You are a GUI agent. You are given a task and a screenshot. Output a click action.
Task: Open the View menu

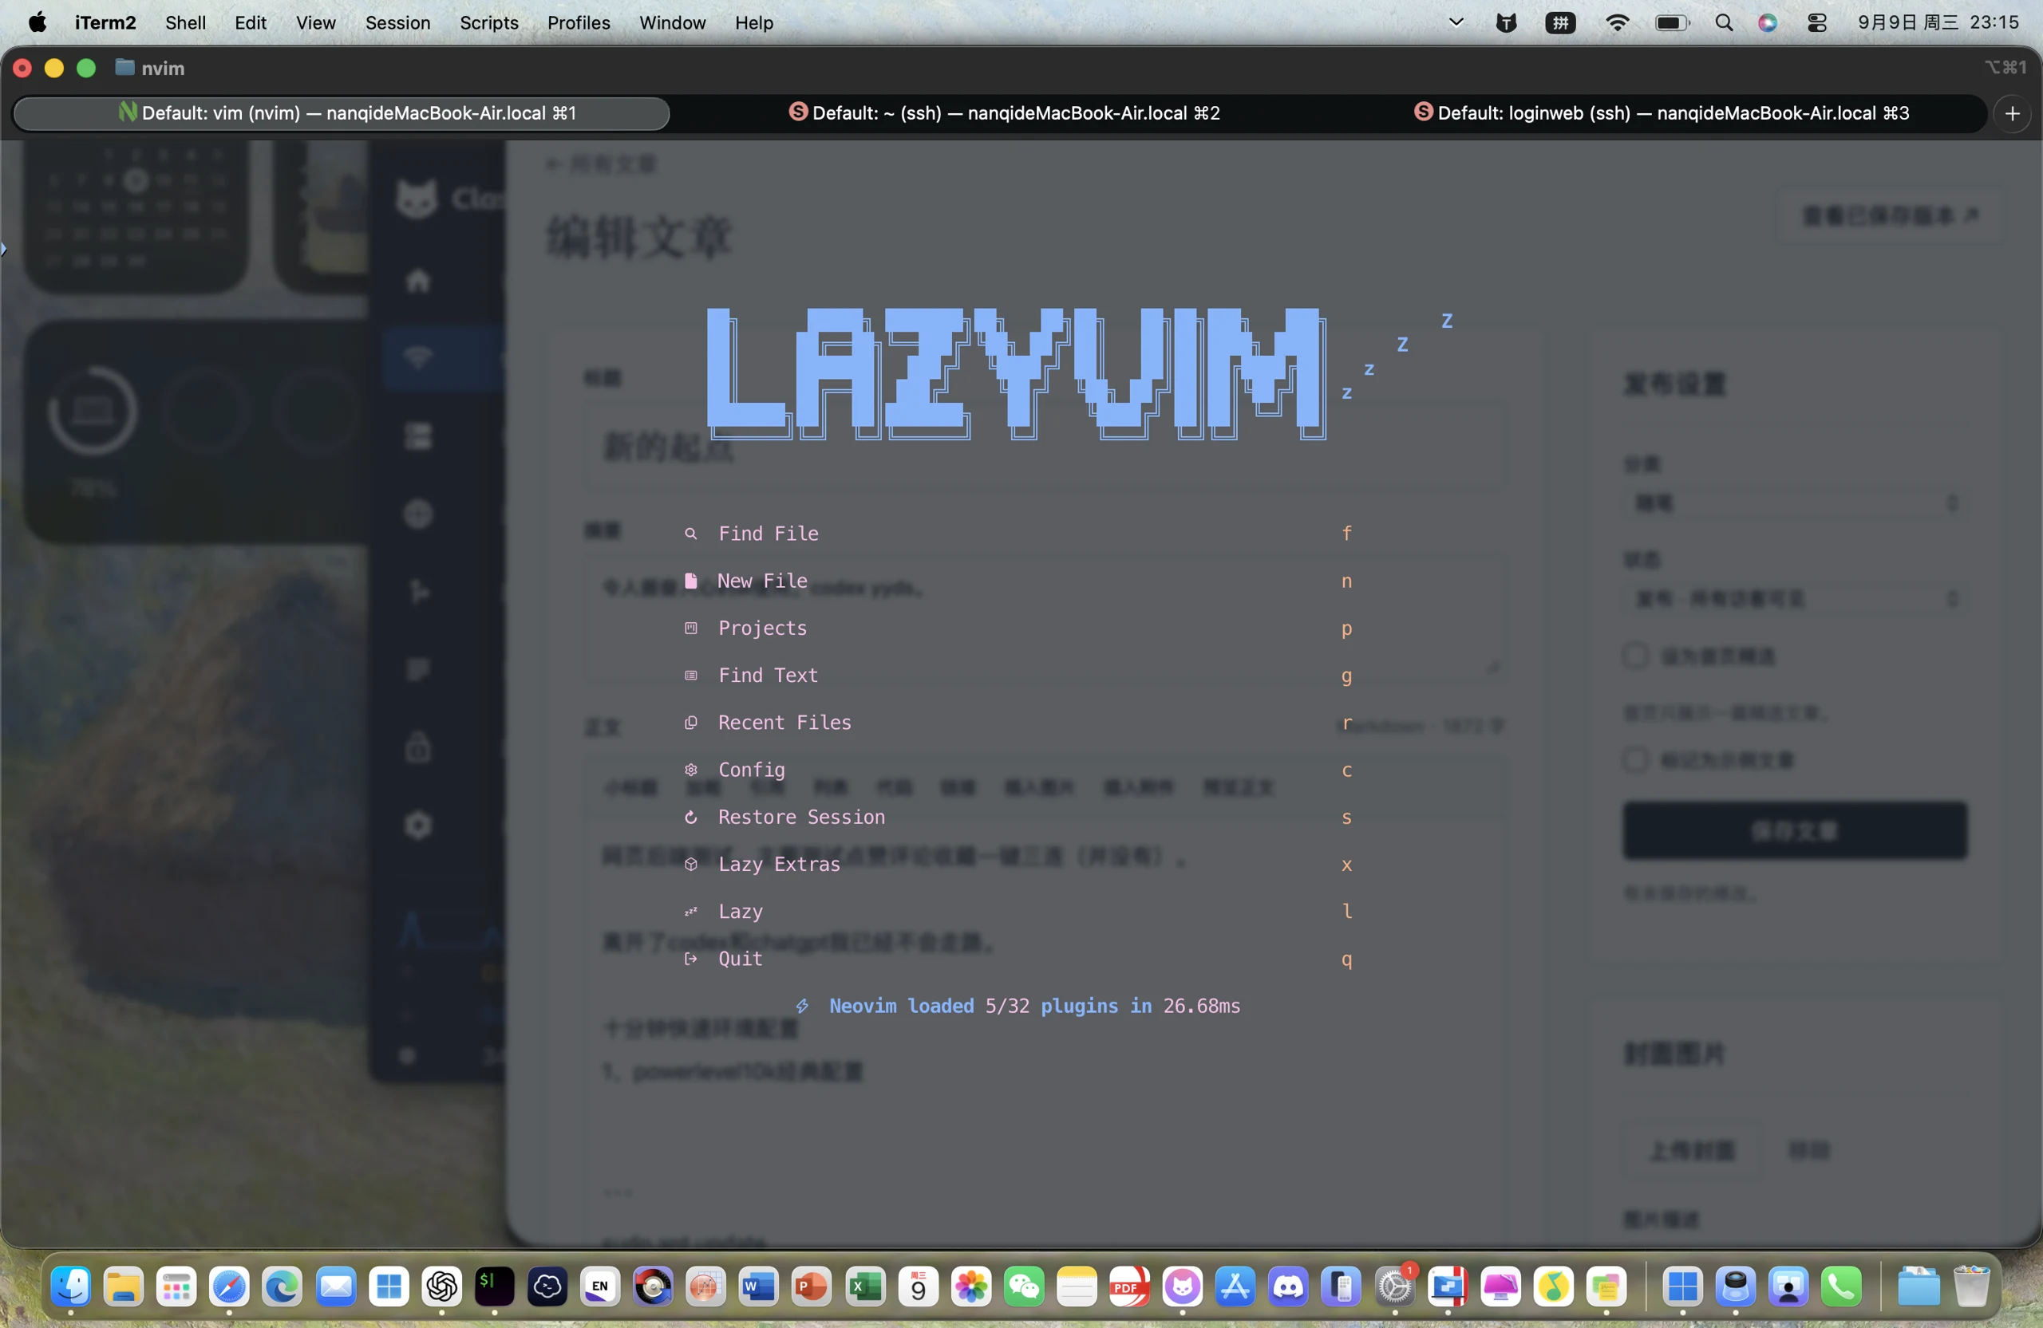tap(316, 22)
